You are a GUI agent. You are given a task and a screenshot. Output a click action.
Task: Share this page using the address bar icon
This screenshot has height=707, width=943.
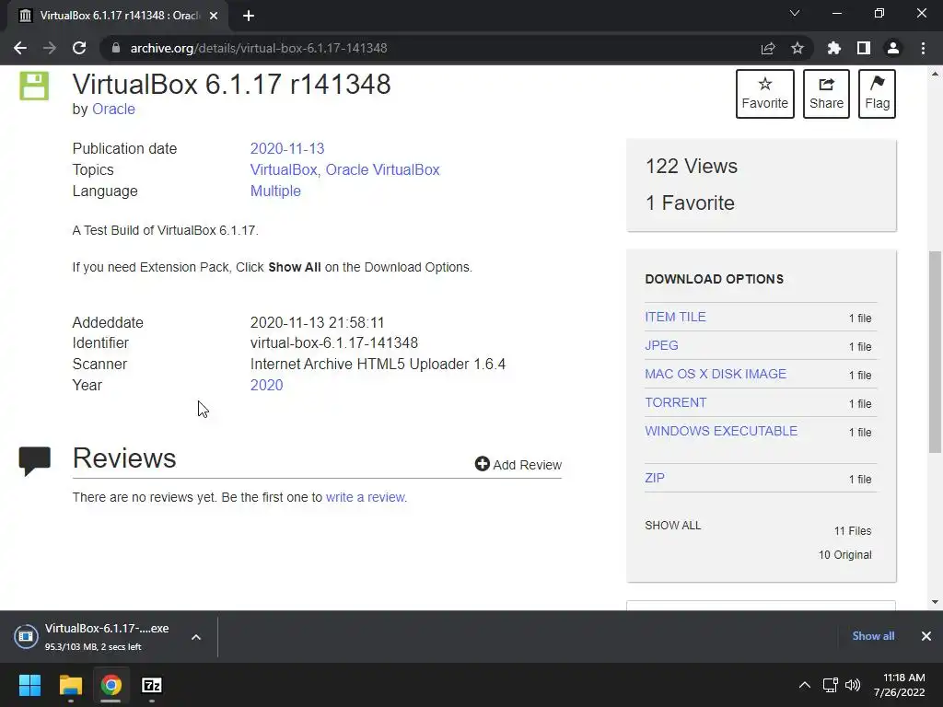coord(768,48)
